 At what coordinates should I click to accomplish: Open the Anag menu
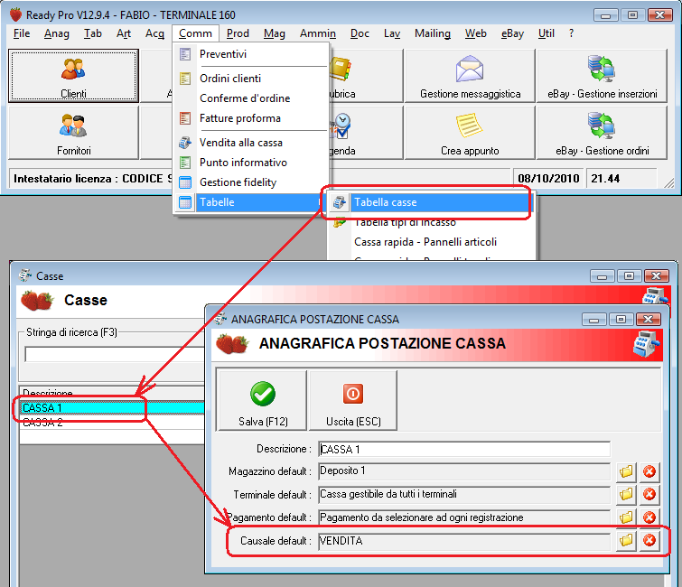pyautogui.click(x=57, y=33)
